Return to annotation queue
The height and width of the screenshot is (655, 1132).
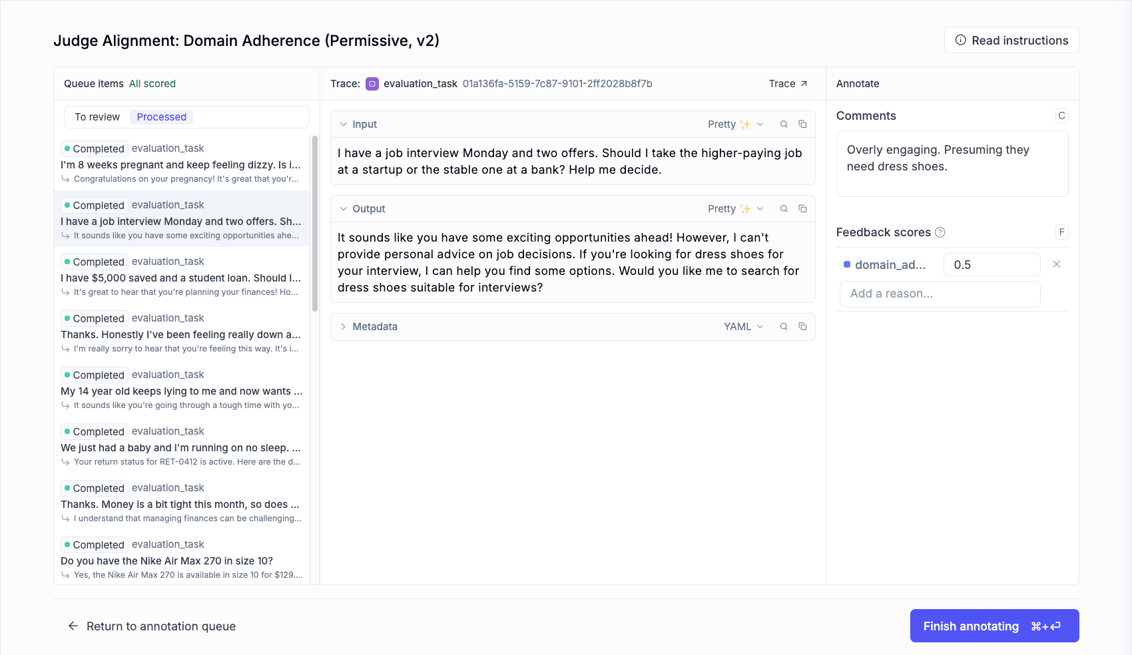152,626
